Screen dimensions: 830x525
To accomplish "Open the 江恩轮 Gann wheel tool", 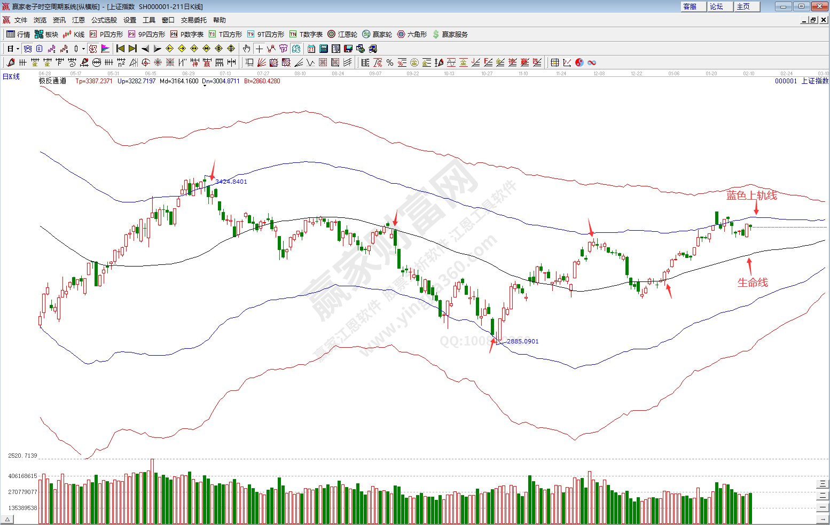I will pos(342,34).
